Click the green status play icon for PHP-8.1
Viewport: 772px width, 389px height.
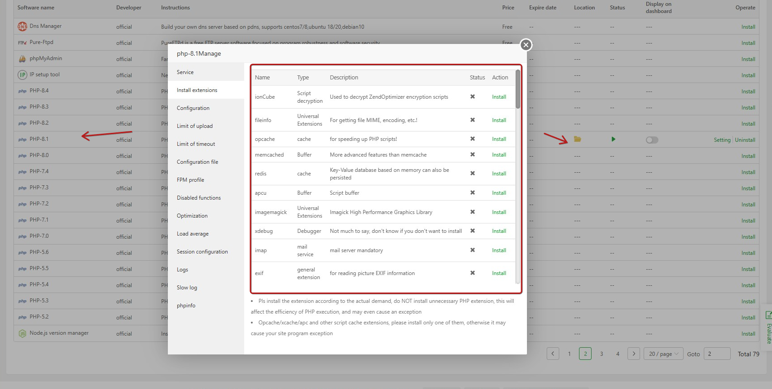pyautogui.click(x=613, y=140)
